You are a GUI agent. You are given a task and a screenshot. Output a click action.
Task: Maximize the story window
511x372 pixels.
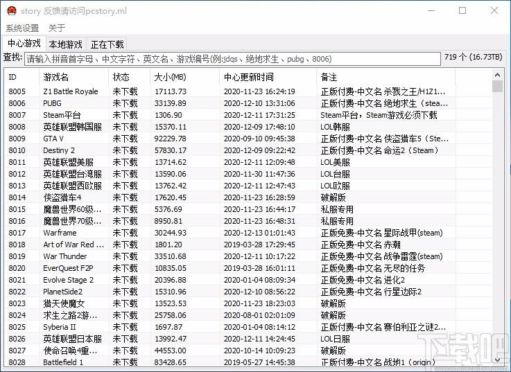point(462,11)
